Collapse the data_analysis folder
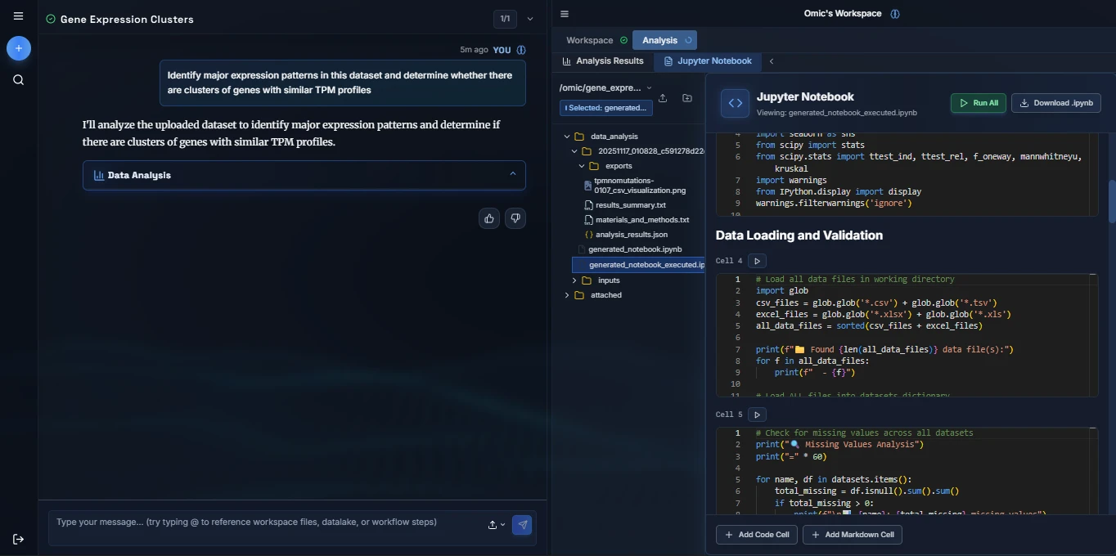This screenshot has height=556, width=1116. coord(566,137)
